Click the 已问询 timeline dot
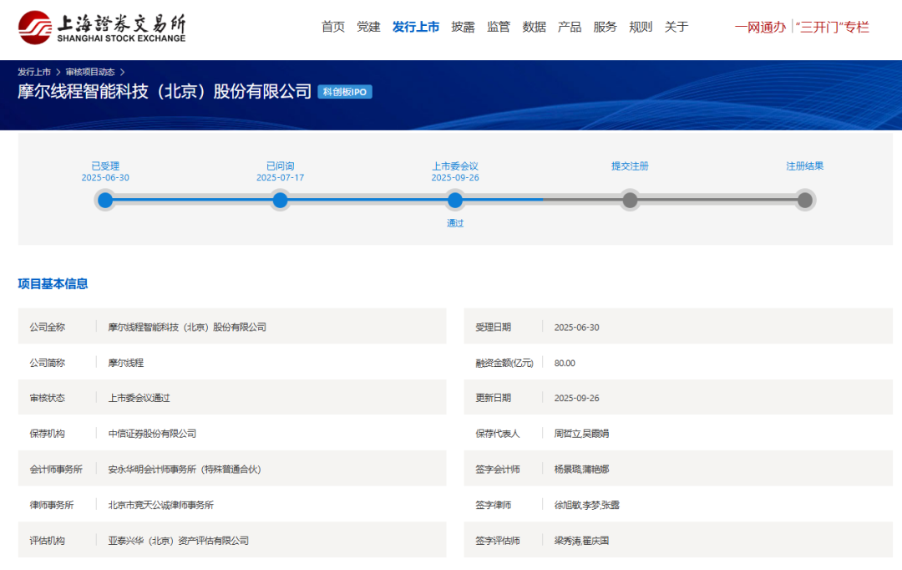This screenshot has height=570, width=902. coord(280,201)
